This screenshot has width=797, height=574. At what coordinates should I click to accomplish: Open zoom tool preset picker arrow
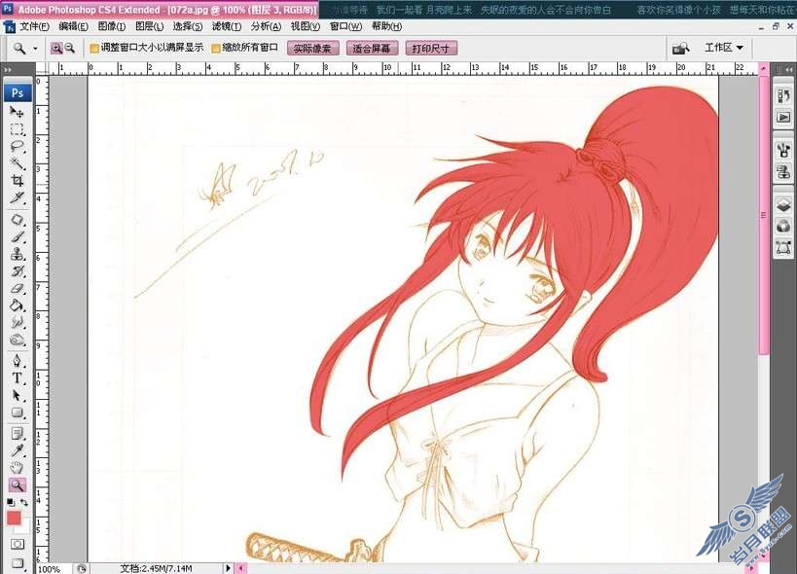coord(35,49)
